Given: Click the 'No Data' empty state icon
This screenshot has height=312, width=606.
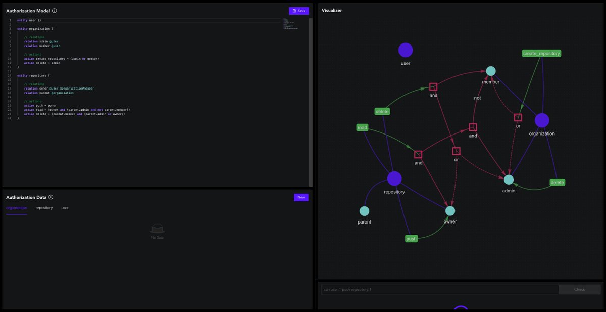Looking at the screenshot, I should click(x=157, y=228).
